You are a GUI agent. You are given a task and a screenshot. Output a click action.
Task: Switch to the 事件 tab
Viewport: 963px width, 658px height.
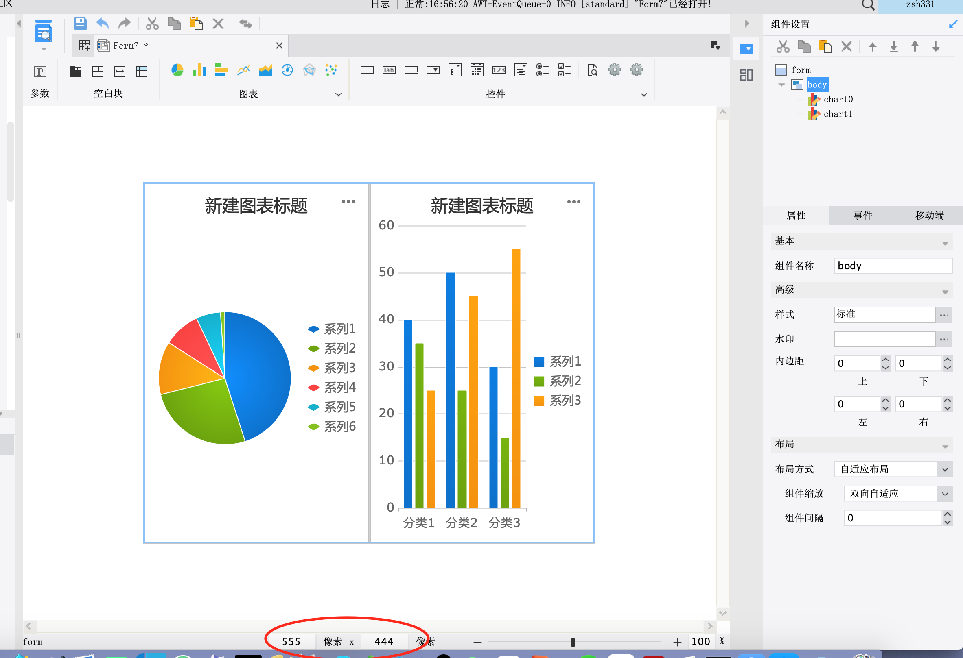coord(863,215)
